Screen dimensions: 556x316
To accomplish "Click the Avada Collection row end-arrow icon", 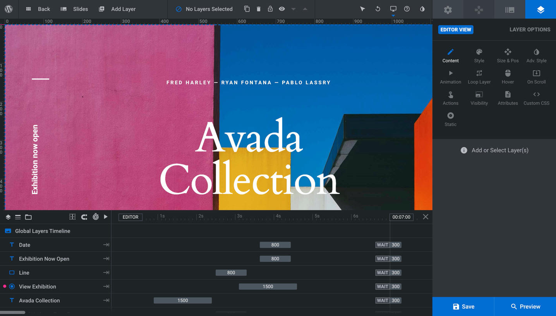I will (106, 301).
